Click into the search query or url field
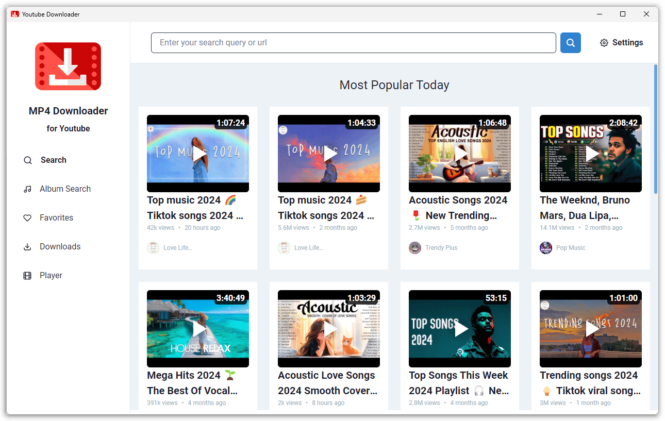This screenshot has height=421, width=665. pyautogui.click(x=354, y=43)
